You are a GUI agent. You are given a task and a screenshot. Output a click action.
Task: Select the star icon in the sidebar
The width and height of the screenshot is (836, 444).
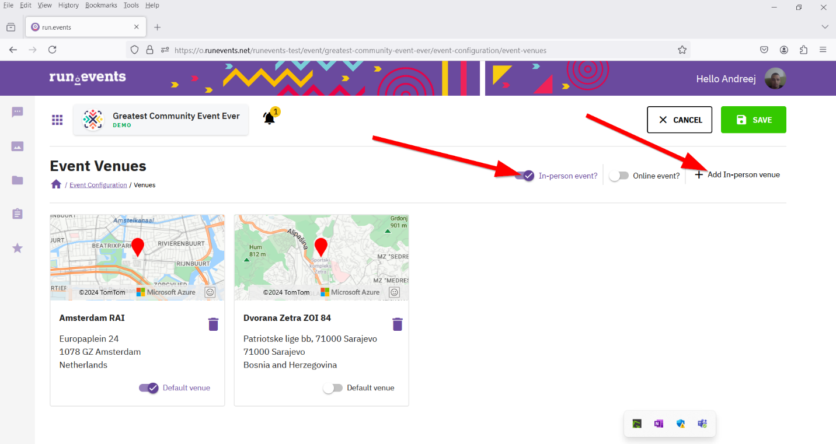point(18,249)
